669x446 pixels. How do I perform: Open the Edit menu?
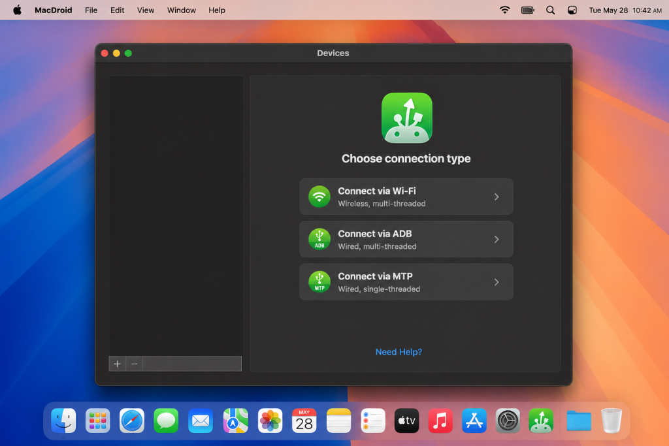pyautogui.click(x=118, y=10)
